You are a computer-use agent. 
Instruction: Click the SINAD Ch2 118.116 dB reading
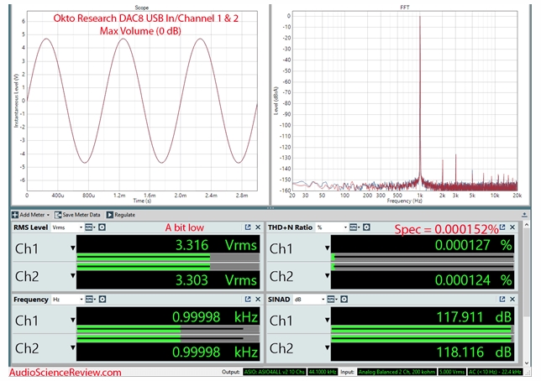point(474,352)
